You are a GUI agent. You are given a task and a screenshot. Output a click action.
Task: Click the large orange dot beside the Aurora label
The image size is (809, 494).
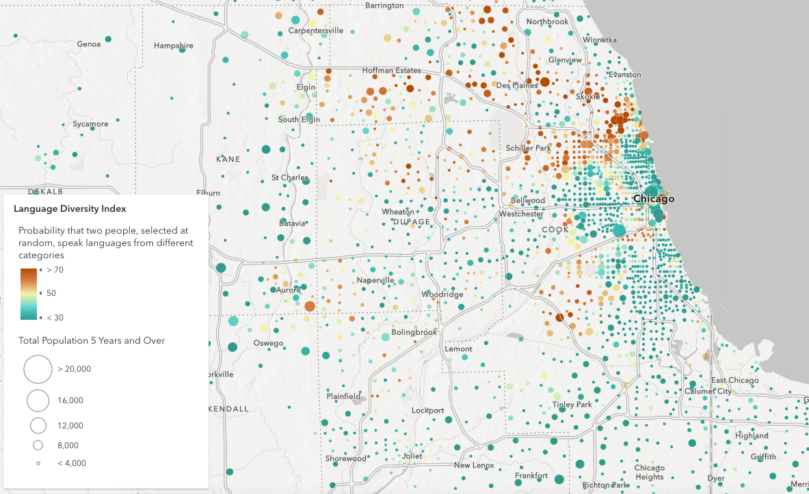[x=310, y=306]
